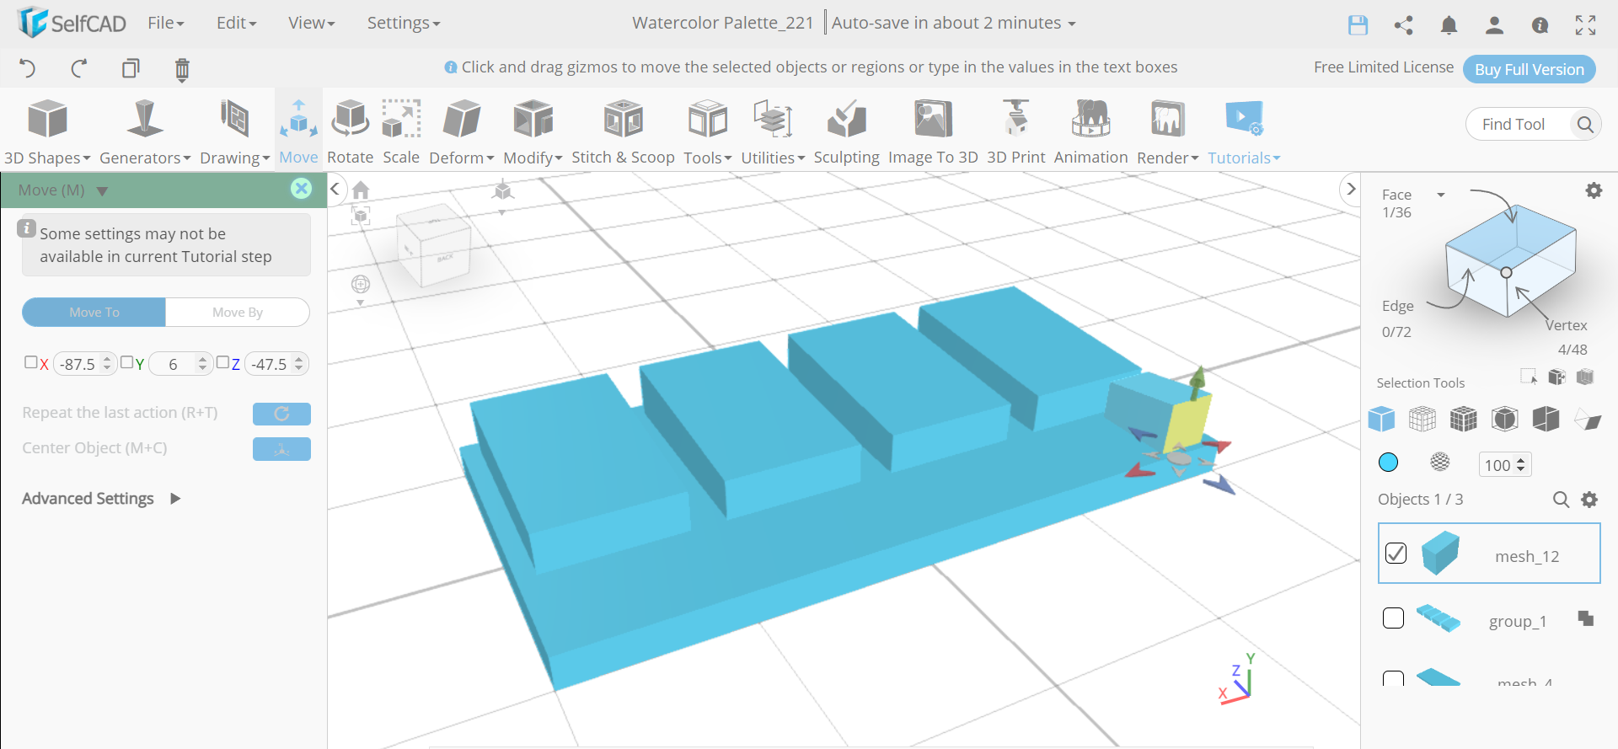Open selection settings gear icon
This screenshot has width=1618, height=749.
(1594, 190)
